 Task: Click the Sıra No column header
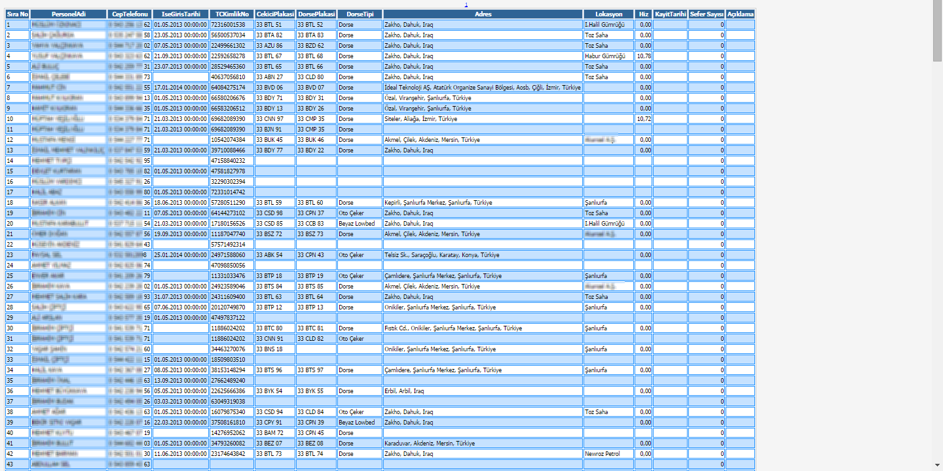tap(18, 14)
